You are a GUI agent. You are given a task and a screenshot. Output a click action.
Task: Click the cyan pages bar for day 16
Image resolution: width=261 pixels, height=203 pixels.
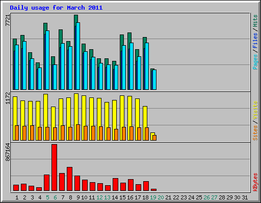click(x=132, y=66)
